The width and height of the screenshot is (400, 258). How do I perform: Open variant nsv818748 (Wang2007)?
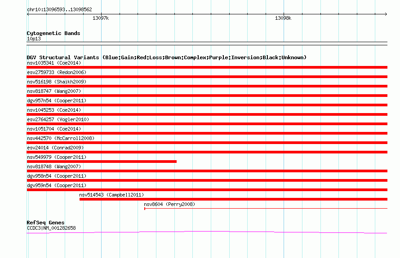tap(54, 166)
